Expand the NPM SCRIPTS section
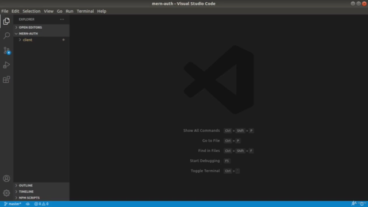This screenshot has width=368, height=207. point(41,198)
